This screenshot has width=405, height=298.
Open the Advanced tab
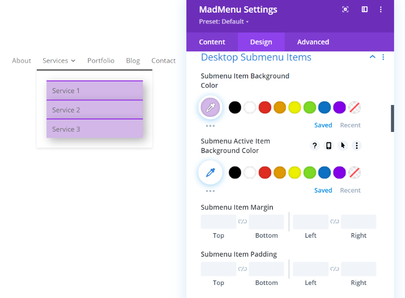pyautogui.click(x=313, y=42)
